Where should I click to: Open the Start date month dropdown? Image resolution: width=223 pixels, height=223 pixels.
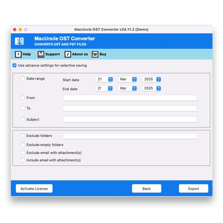128,79
